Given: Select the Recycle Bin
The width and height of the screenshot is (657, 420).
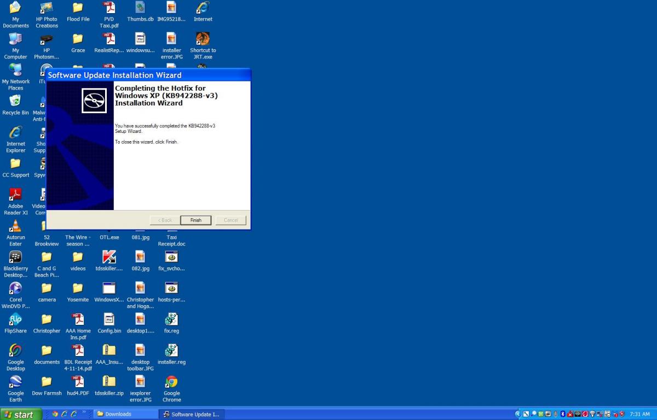Looking at the screenshot, I should tap(16, 106).
